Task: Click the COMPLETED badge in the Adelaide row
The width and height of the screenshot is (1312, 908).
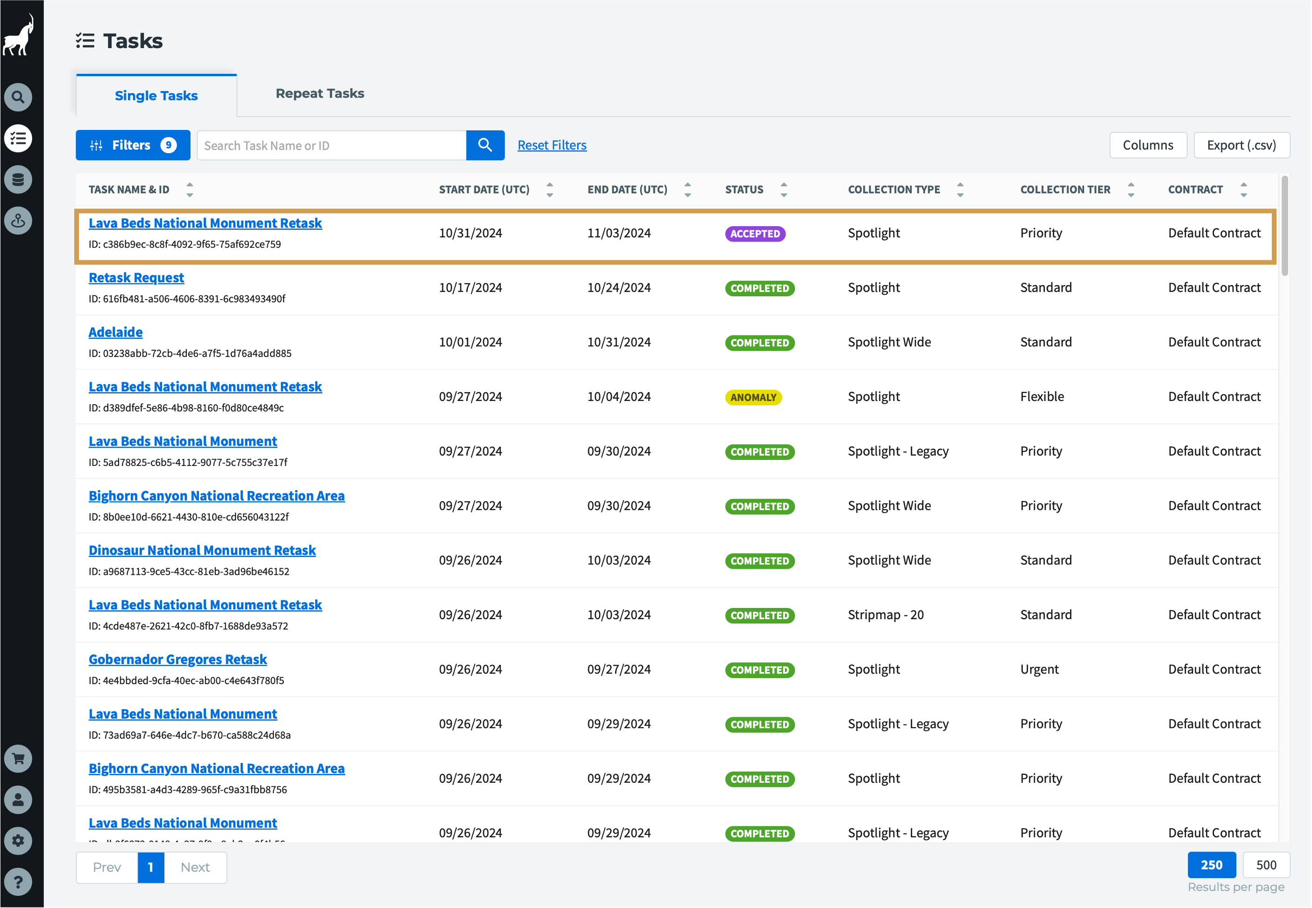Action: click(760, 343)
